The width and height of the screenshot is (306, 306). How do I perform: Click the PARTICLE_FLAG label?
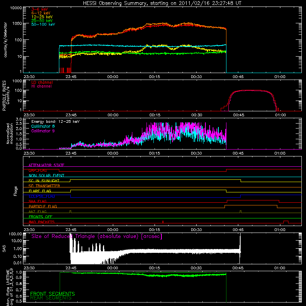(x=43, y=207)
